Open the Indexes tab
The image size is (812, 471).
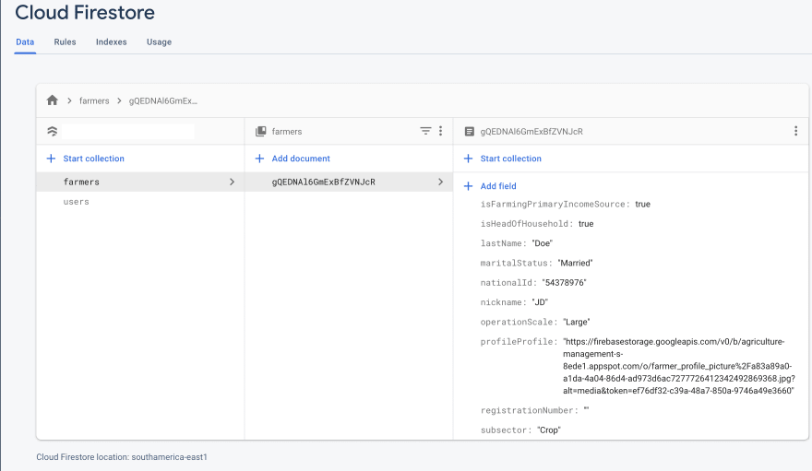pos(112,41)
